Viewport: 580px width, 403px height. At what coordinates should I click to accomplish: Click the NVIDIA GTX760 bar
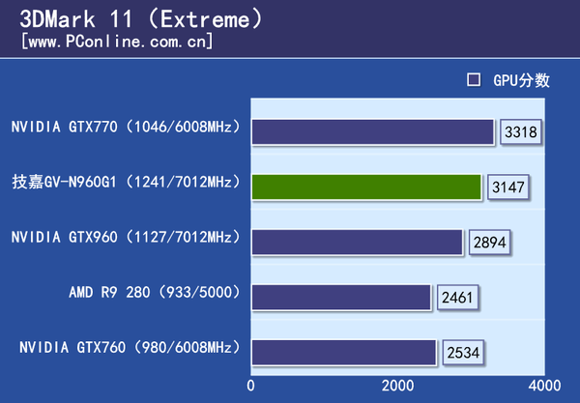344,353
